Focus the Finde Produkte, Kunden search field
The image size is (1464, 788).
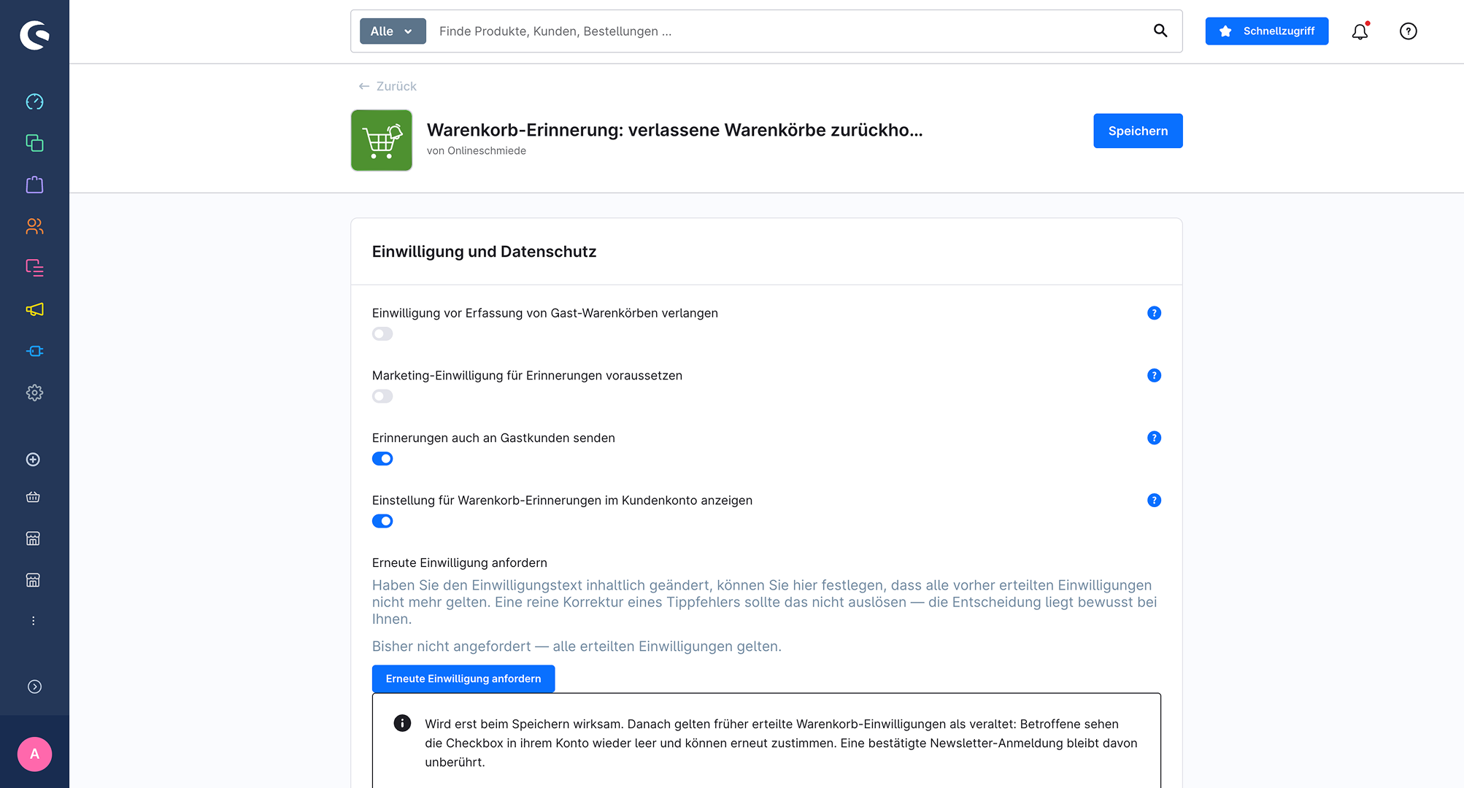pos(788,31)
